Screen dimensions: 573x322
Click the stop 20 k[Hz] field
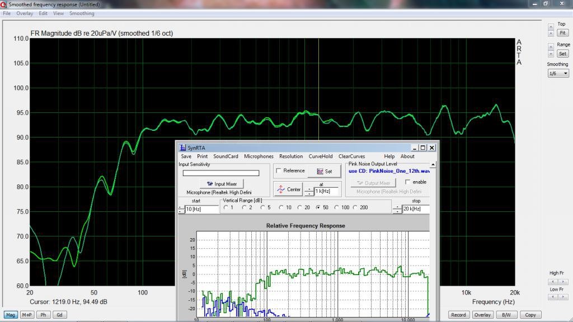pos(416,209)
